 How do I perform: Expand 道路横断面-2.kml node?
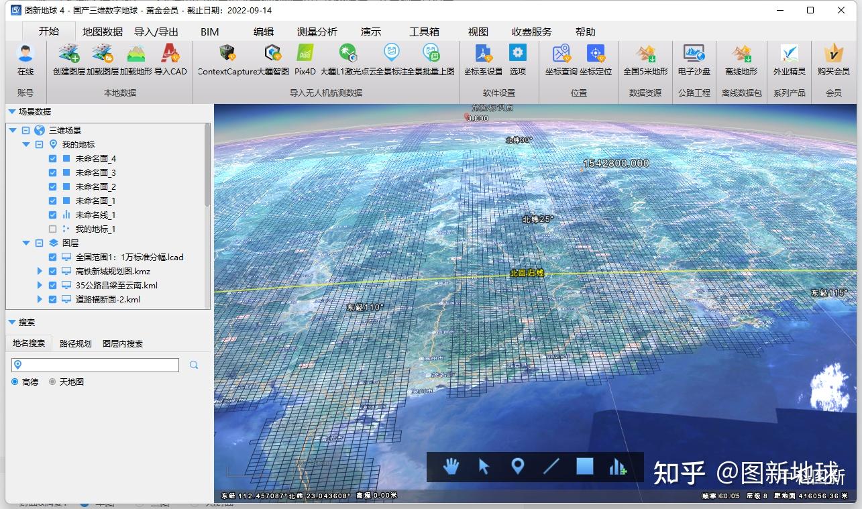(x=40, y=299)
